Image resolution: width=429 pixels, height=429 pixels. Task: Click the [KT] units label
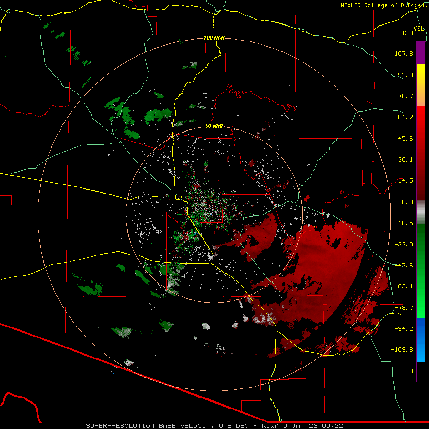pyautogui.click(x=407, y=33)
